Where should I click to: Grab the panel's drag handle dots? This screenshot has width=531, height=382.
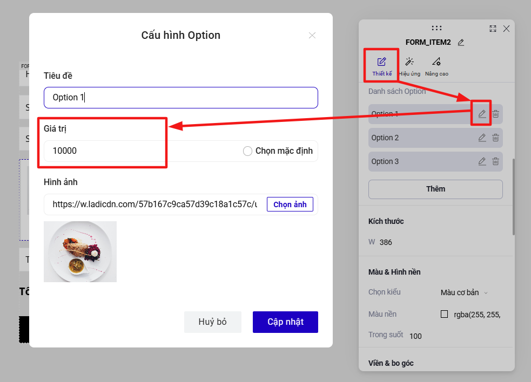[436, 28]
